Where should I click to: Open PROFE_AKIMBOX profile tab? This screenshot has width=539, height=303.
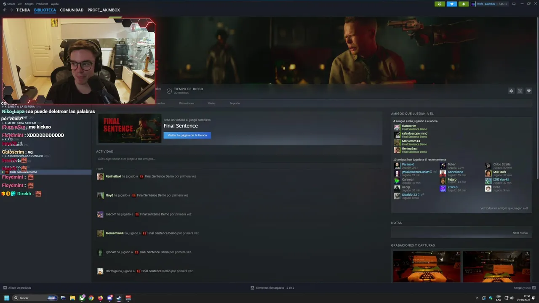tap(104, 10)
